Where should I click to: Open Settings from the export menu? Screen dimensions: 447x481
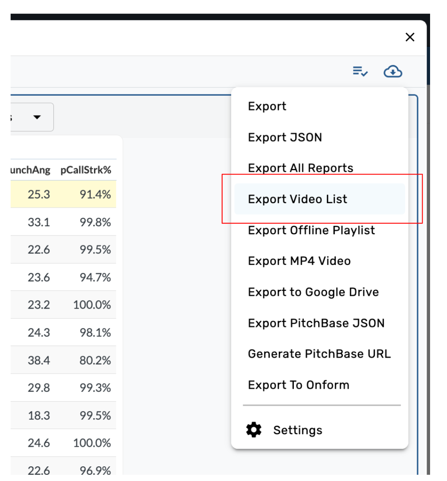tap(297, 430)
